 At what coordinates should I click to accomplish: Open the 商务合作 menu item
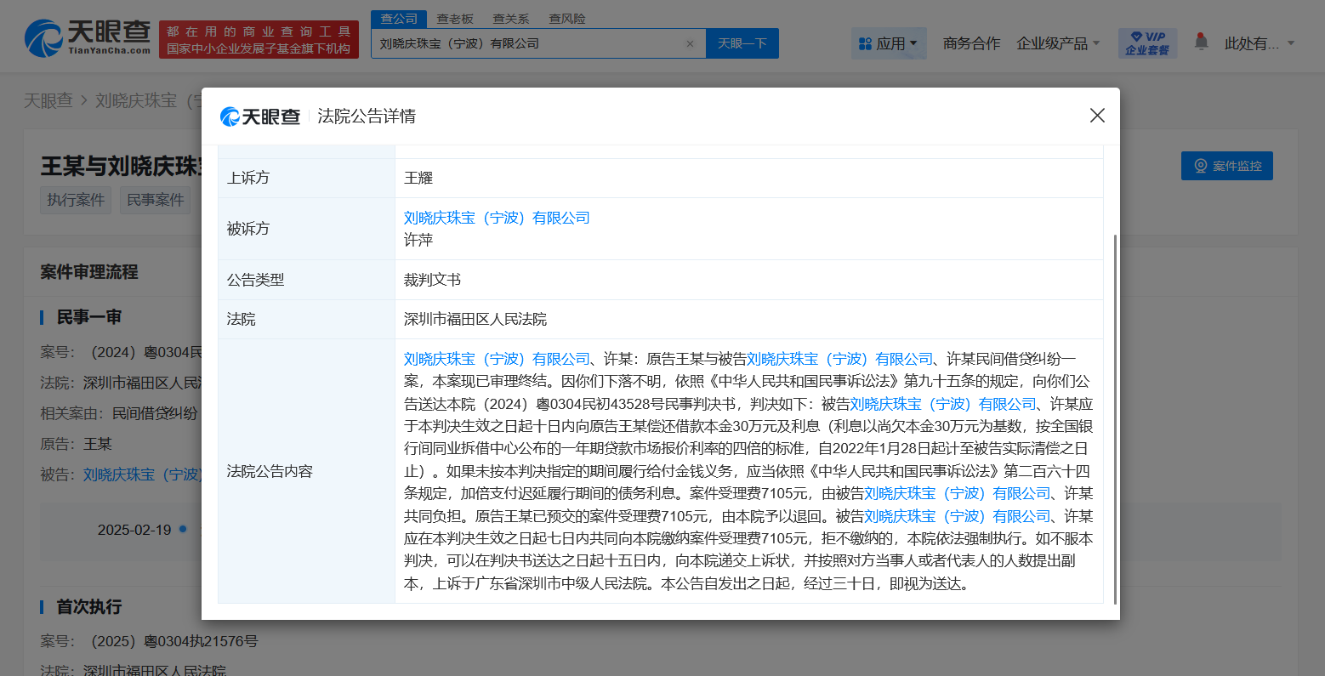971,43
